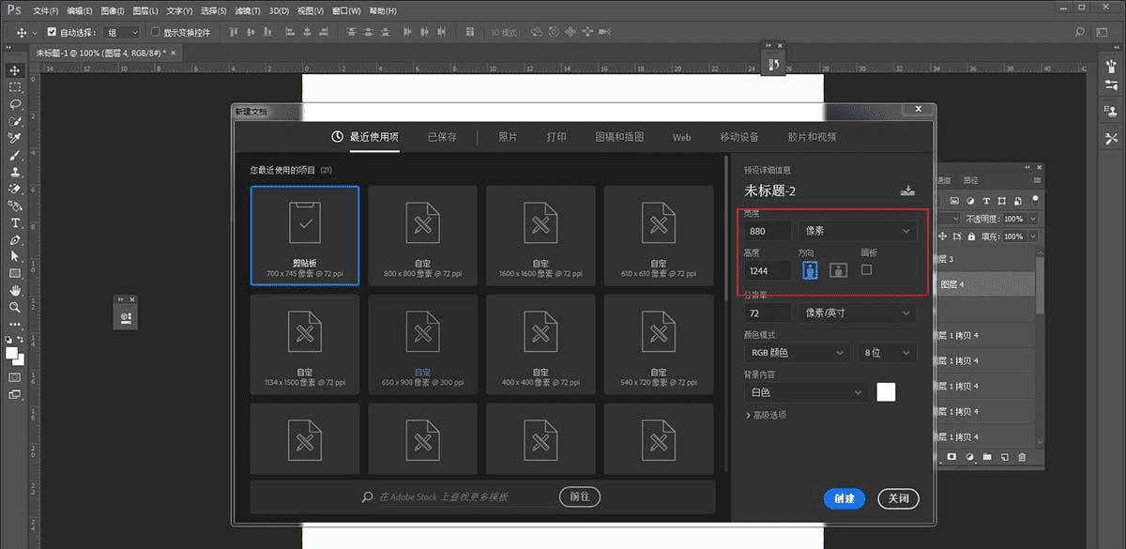
Task: Open layer fill 填充 dropdown arrow
Action: click(x=1033, y=236)
